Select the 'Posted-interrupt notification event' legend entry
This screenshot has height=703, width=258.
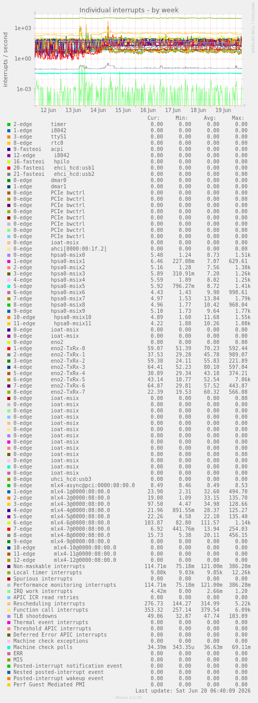pos(68,666)
